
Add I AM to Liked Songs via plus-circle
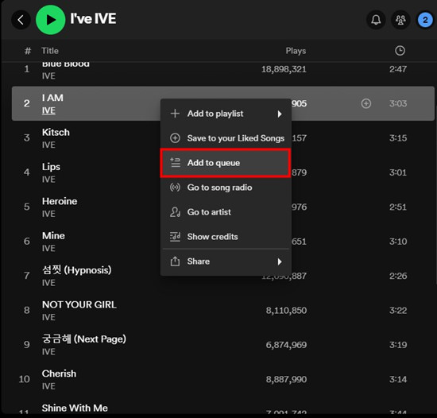click(x=366, y=103)
